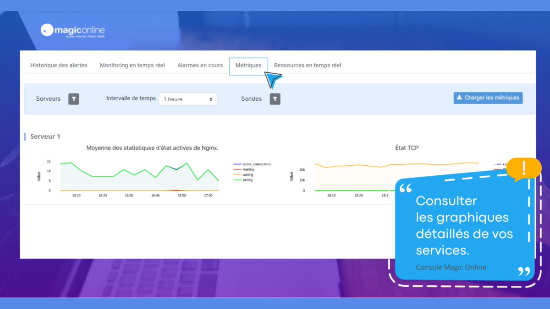Click the stepper arrows on the interval selector

212,99
